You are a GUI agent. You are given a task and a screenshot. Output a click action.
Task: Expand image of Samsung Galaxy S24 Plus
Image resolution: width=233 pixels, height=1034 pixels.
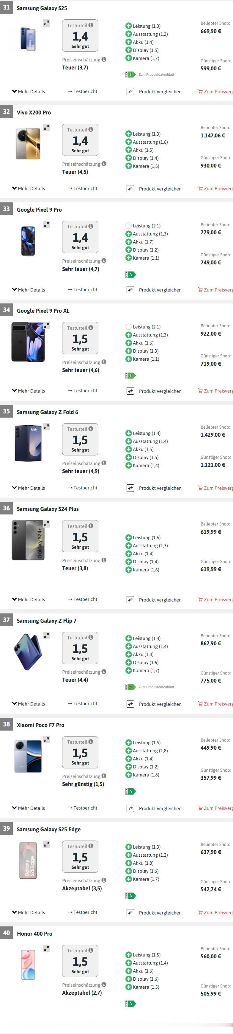tap(46, 524)
